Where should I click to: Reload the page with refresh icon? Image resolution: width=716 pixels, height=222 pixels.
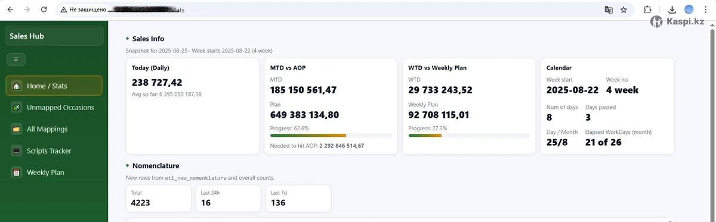[x=44, y=10]
